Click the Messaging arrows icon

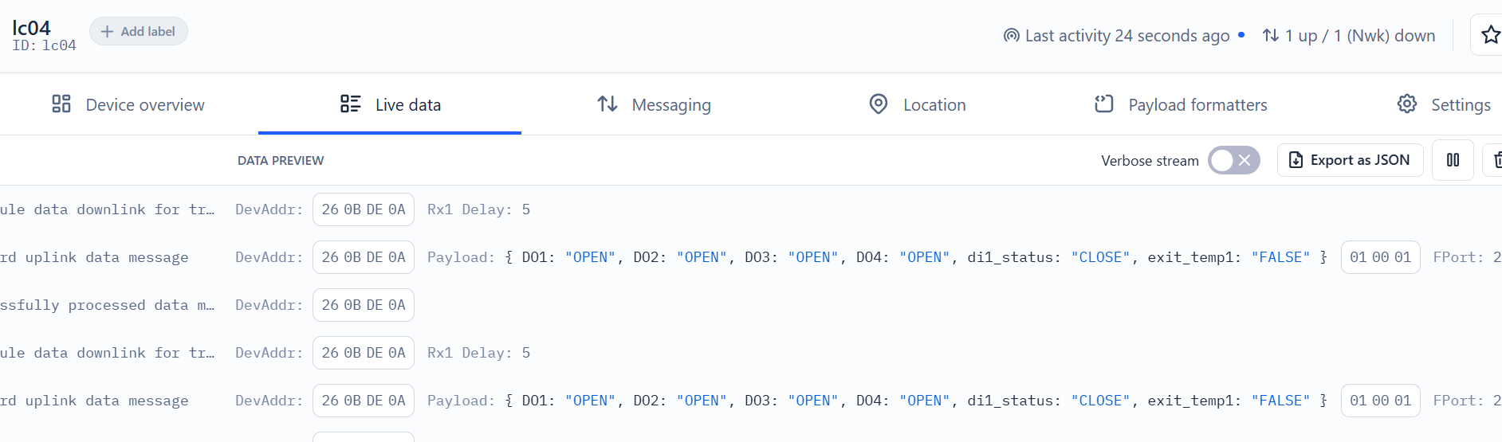[607, 104]
